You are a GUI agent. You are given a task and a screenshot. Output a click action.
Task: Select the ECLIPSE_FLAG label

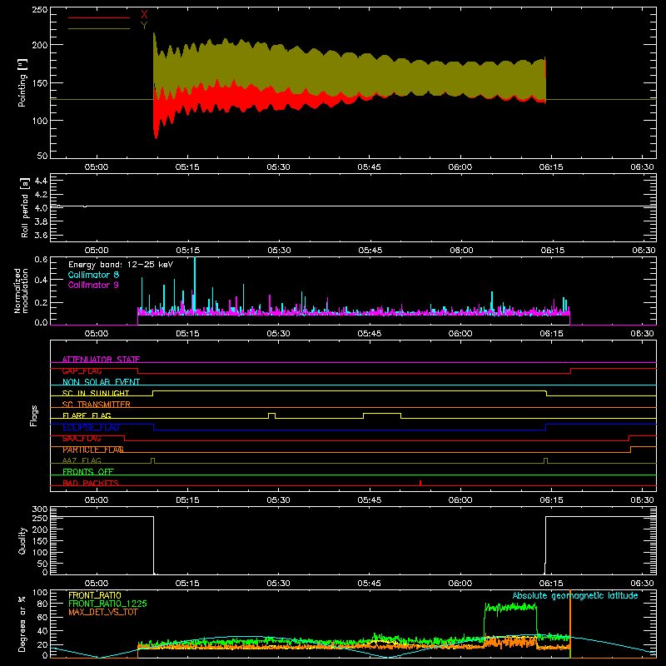[x=91, y=427]
